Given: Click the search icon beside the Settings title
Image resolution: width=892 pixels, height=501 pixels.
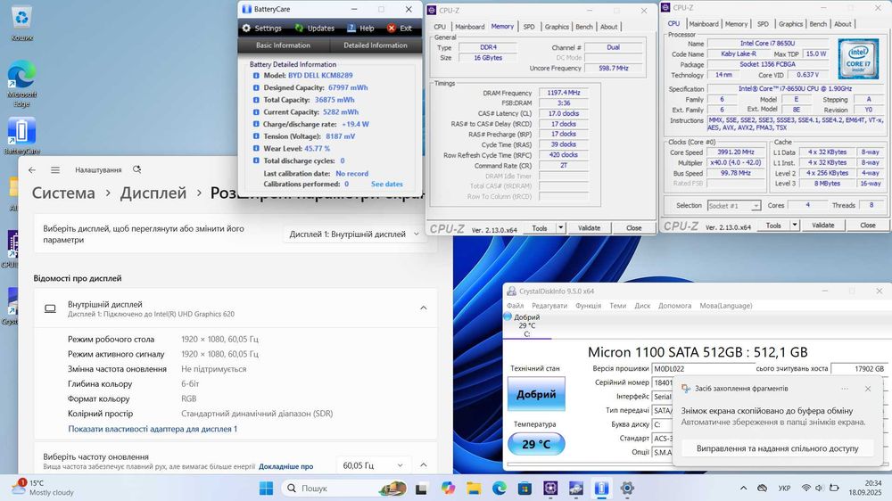Looking at the screenshot, I should coord(136,169).
